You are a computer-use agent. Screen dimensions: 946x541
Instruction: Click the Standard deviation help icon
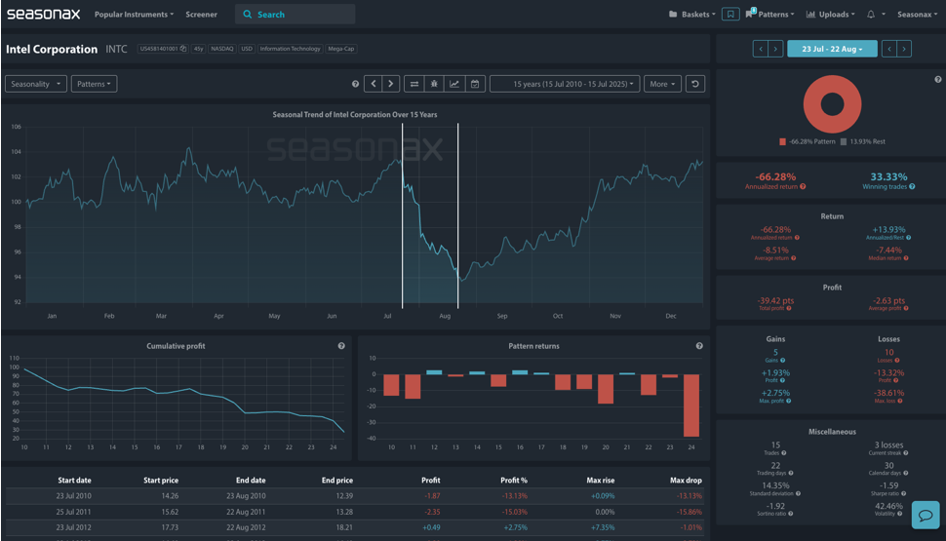click(x=798, y=493)
